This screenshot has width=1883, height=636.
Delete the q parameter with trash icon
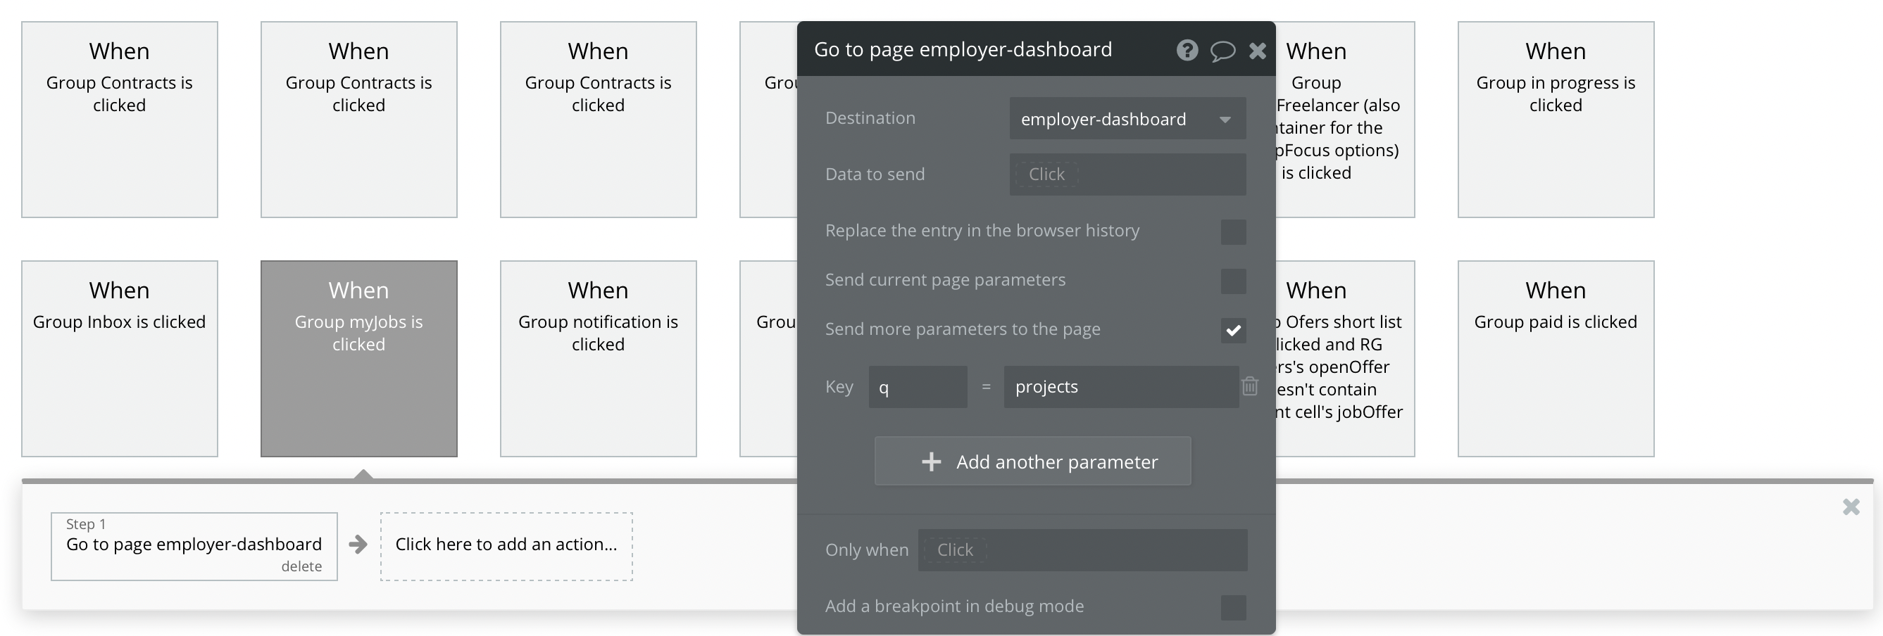pos(1250,386)
